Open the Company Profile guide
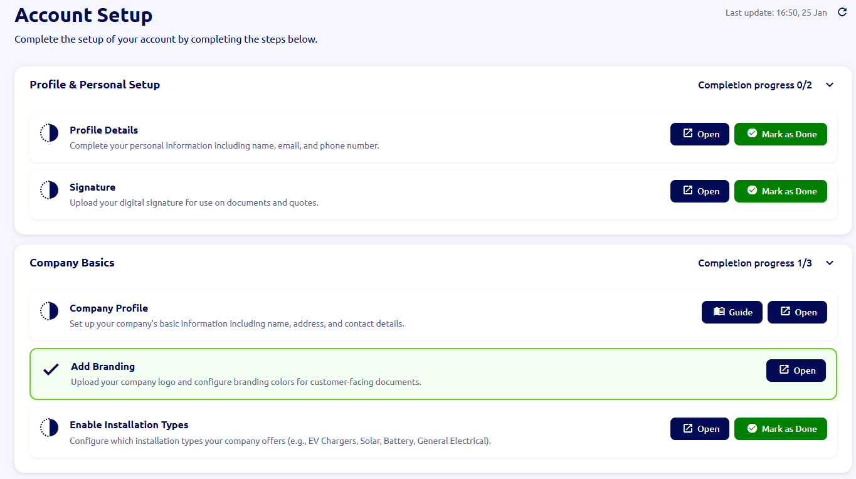The image size is (856, 479). (x=732, y=312)
